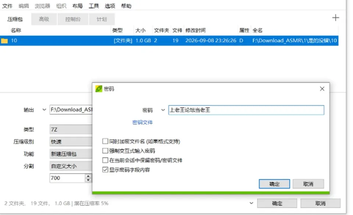Click the up arrow of the 700 spinner
The width and height of the screenshot is (353, 215).
pyautogui.click(x=88, y=176)
